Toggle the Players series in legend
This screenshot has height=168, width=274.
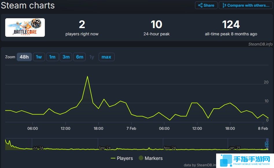122,158
